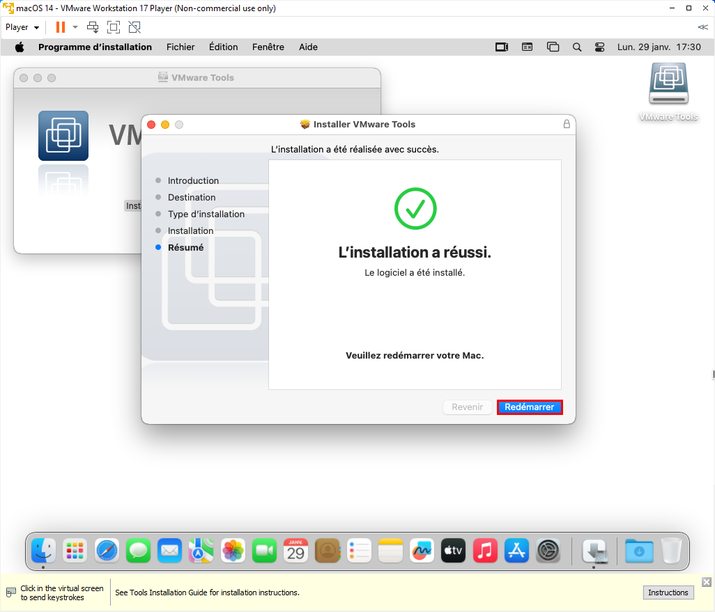Click the Installer app icon in the Dock
This screenshot has width=715, height=612.
tap(595, 551)
